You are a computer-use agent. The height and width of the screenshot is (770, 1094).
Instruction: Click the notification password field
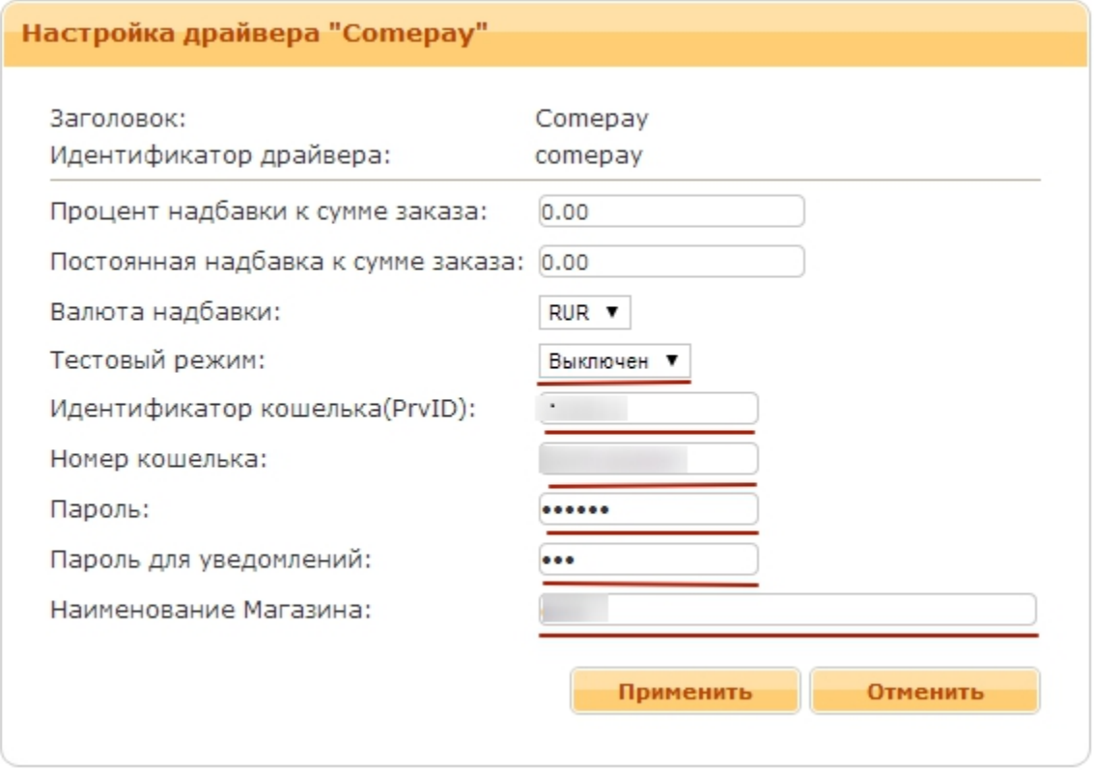648,559
